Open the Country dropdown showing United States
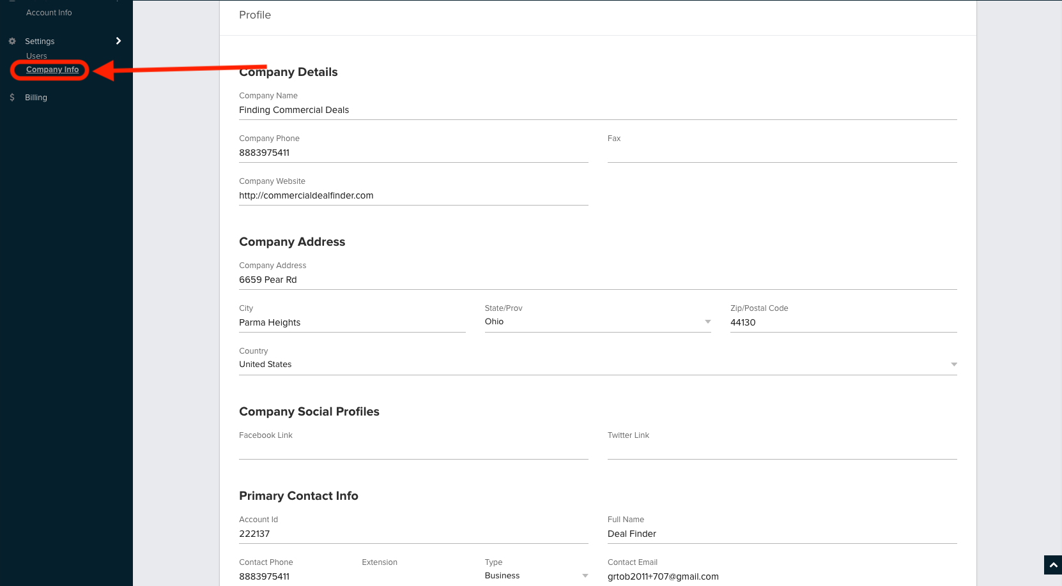 (x=597, y=364)
